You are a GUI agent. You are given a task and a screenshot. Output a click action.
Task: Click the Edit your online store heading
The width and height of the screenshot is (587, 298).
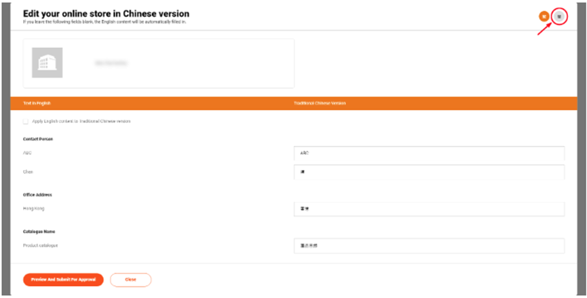[106, 14]
